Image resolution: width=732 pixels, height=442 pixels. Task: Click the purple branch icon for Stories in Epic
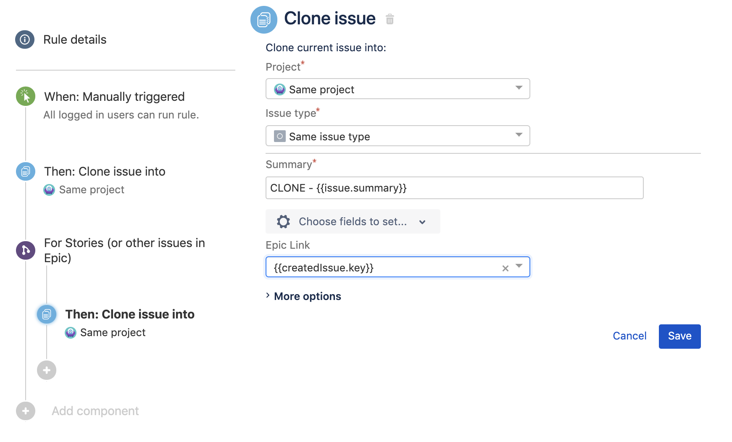click(25, 250)
